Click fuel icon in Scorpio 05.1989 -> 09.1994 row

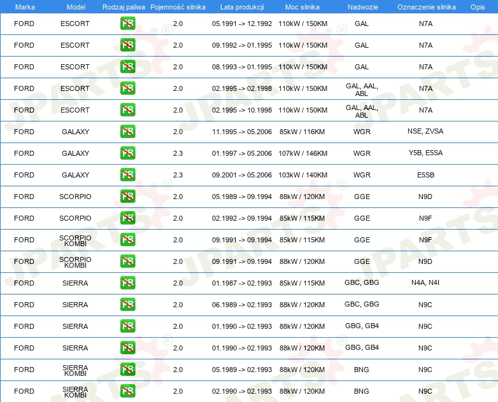pyautogui.click(x=127, y=196)
